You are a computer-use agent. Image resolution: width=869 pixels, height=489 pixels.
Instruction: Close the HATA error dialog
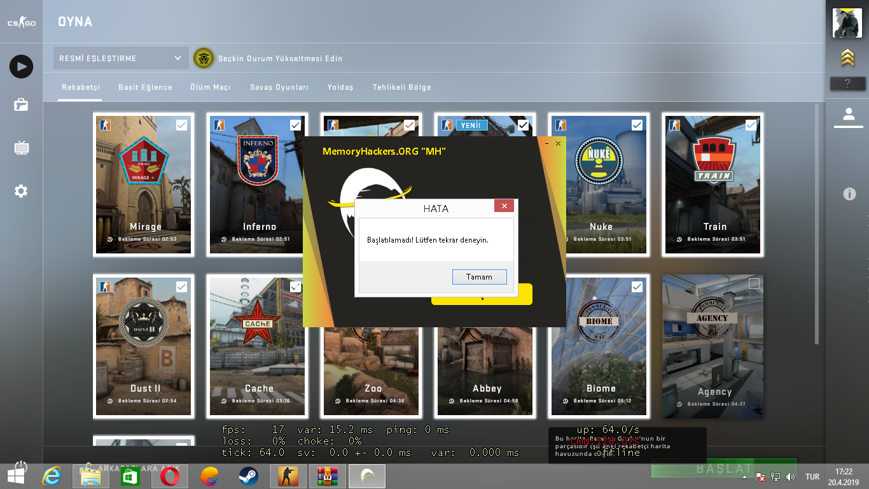coord(504,206)
